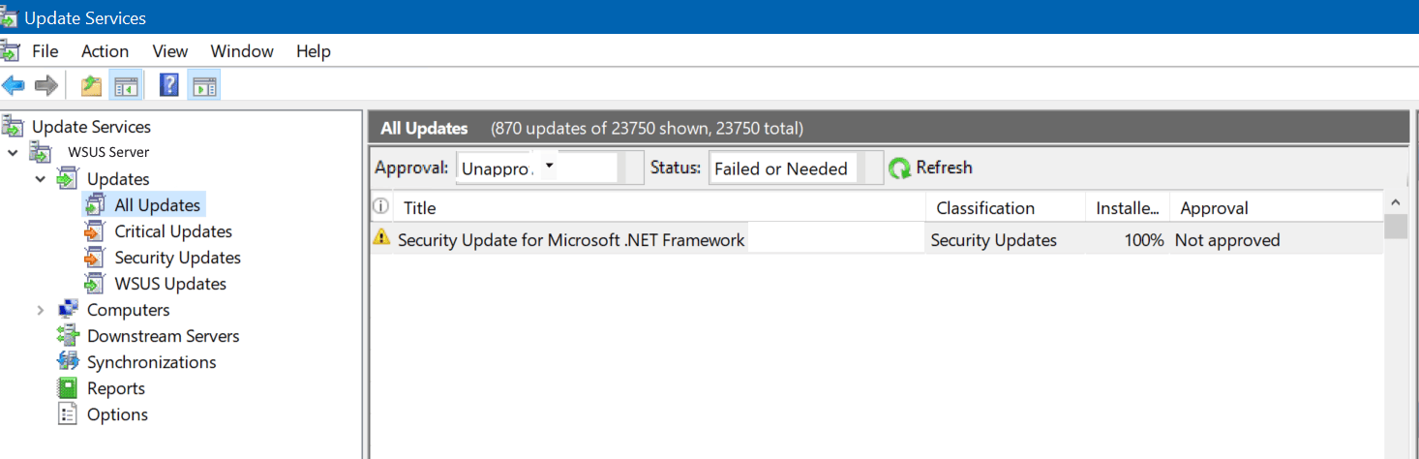
Task: Click the Forward arrow toolbar icon
Action: pos(45,86)
